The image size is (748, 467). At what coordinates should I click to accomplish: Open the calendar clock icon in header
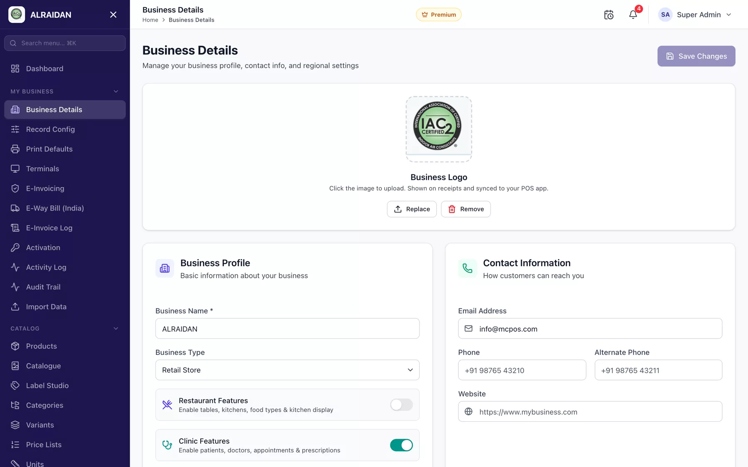tap(609, 15)
